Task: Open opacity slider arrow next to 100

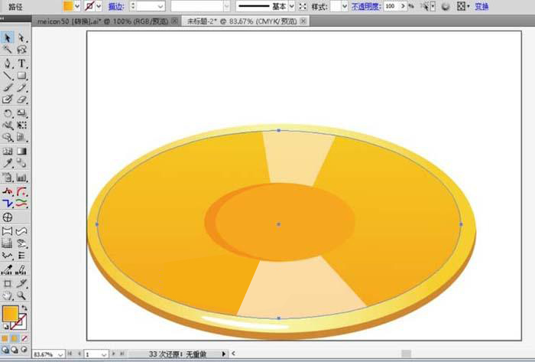Action: [404, 6]
